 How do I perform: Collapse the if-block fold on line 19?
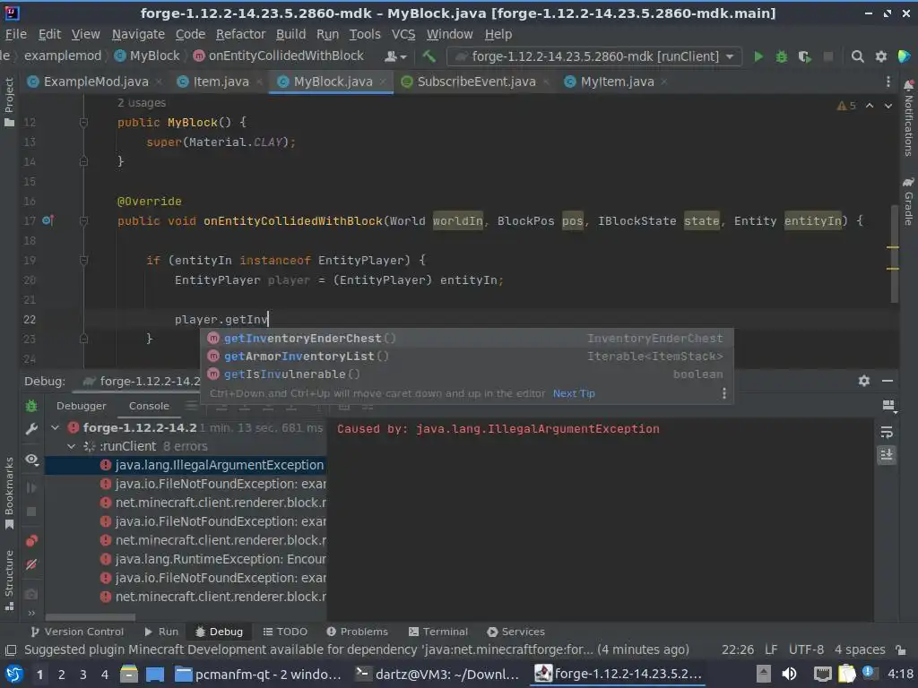(83, 261)
